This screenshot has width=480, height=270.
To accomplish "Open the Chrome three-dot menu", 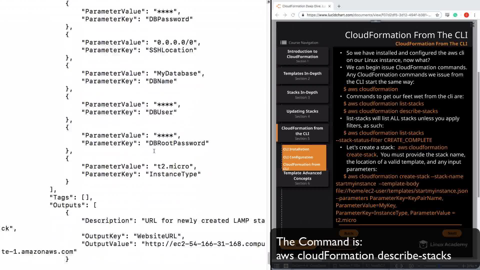I will click(x=474, y=15).
